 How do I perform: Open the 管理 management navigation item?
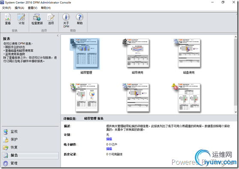[30, 163]
